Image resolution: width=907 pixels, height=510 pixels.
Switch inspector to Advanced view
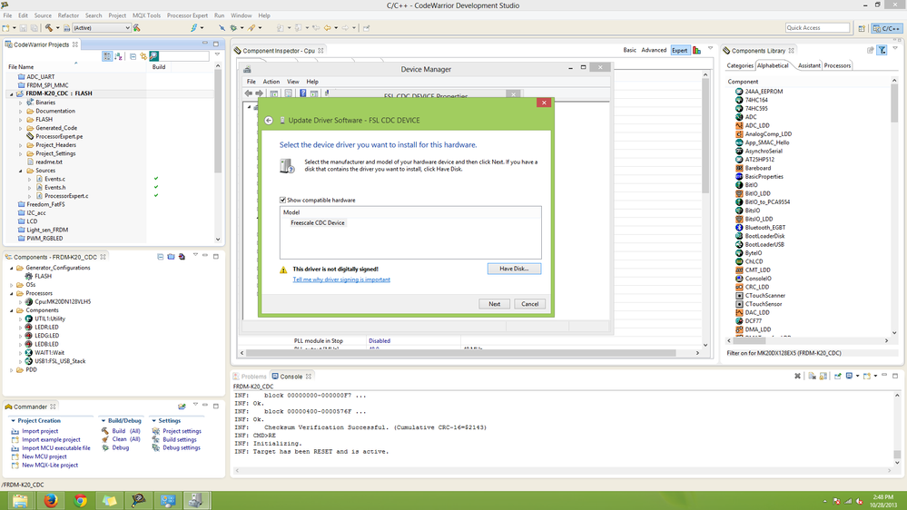654,50
